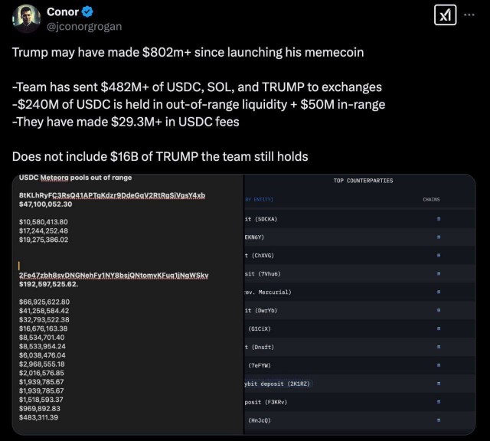
Task: Click the chain icon in the 7Vhu6 row
Action: [x=439, y=273]
